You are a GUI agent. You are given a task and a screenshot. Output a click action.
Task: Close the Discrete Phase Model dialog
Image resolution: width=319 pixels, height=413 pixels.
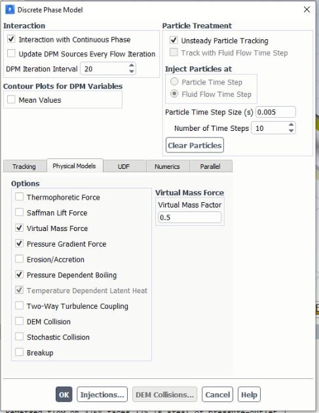tap(307, 9)
